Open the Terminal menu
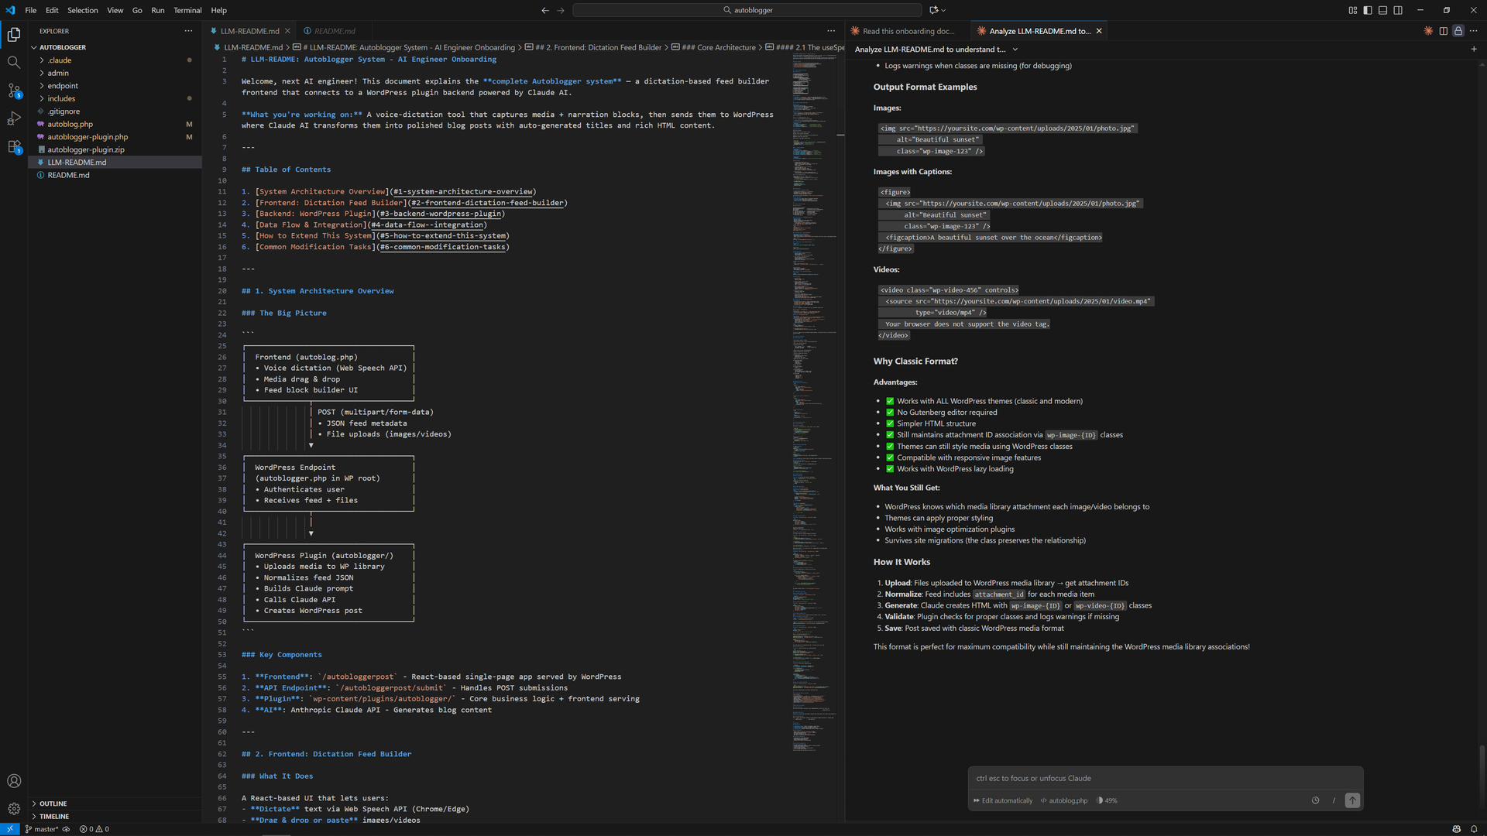This screenshot has height=836, width=1487. pos(187,10)
